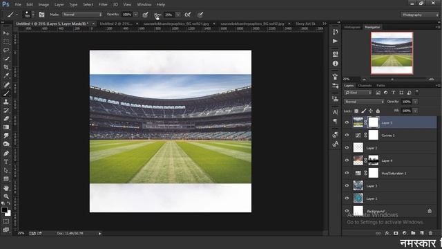This screenshot has height=249, width=442.
Task: Select the Zoom tool
Action: click(6, 196)
